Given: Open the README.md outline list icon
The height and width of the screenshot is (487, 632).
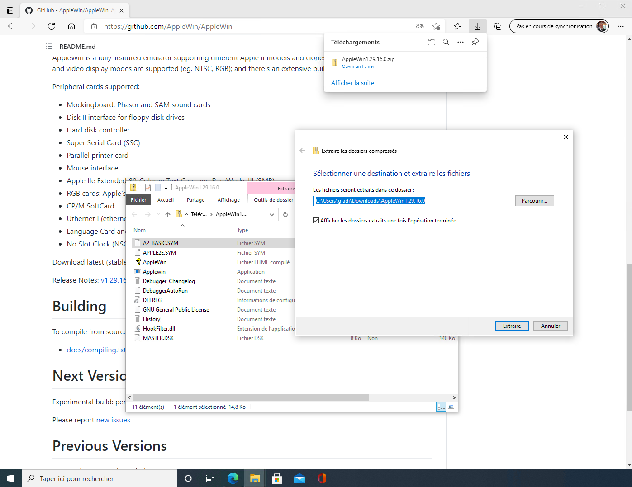Looking at the screenshot, I should [x=49, y=47].
